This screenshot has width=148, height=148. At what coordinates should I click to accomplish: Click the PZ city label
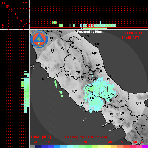click(143, 126)
